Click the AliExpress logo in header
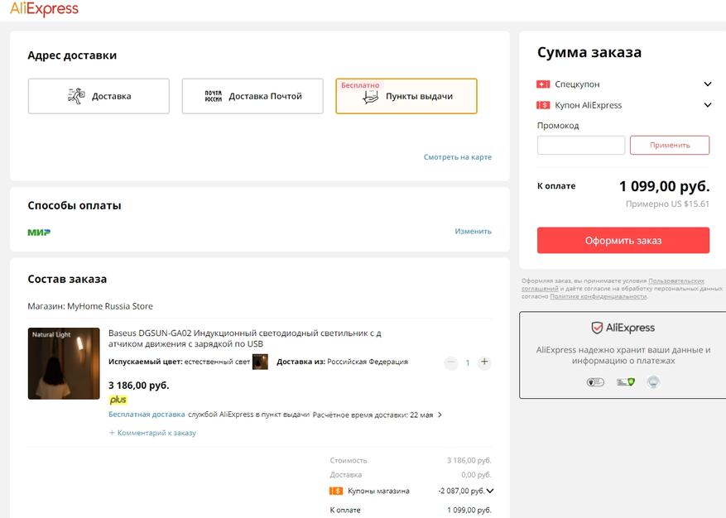The image size is (726, 518). tap(45, 10)
